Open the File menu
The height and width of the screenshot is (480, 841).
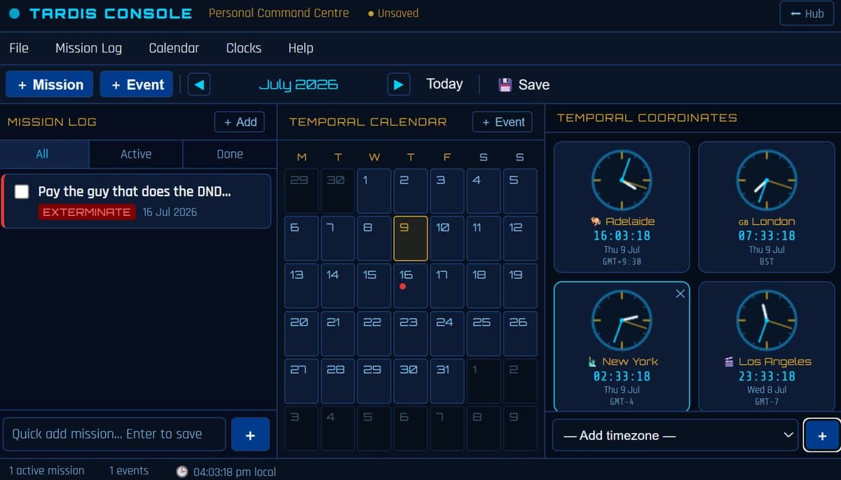19,48
